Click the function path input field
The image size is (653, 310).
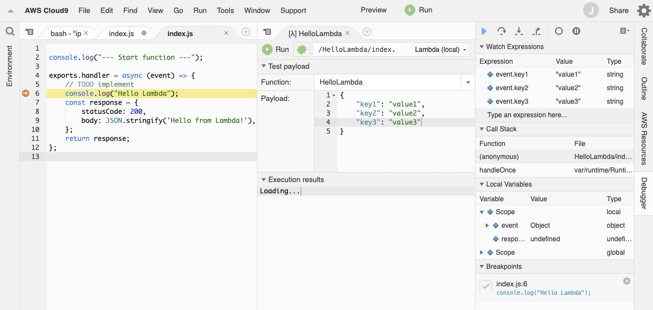click(x=358, y=50)
